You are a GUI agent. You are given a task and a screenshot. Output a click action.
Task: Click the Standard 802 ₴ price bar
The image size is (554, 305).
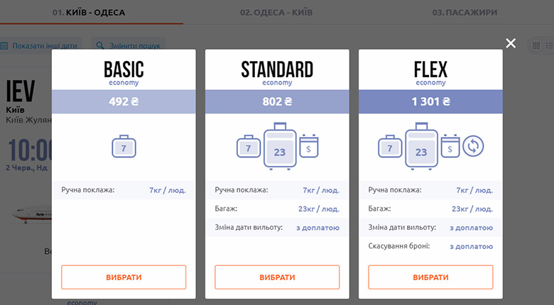pos(277,101)
